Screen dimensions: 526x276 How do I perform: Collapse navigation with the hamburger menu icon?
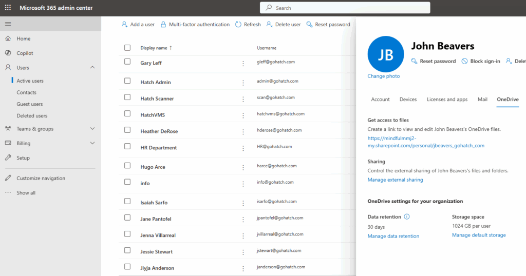8,24
